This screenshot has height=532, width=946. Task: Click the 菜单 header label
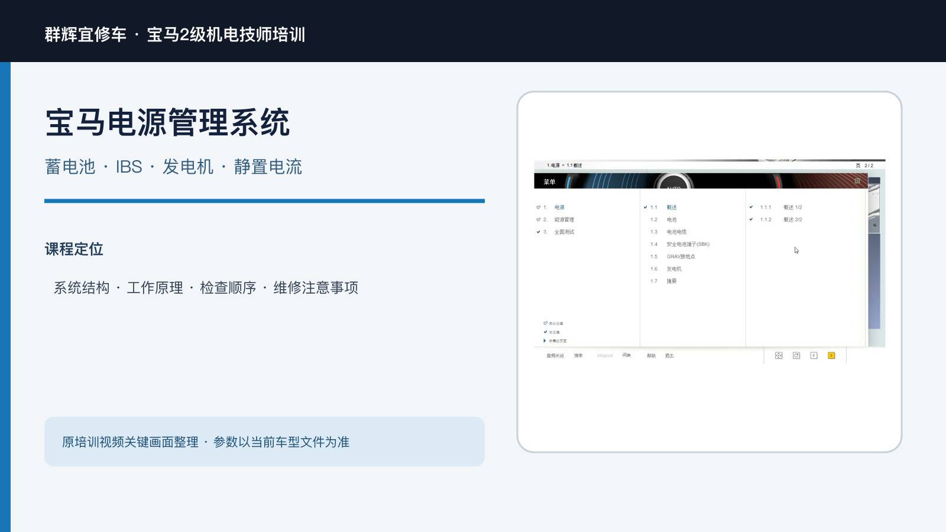coord(550,182)
